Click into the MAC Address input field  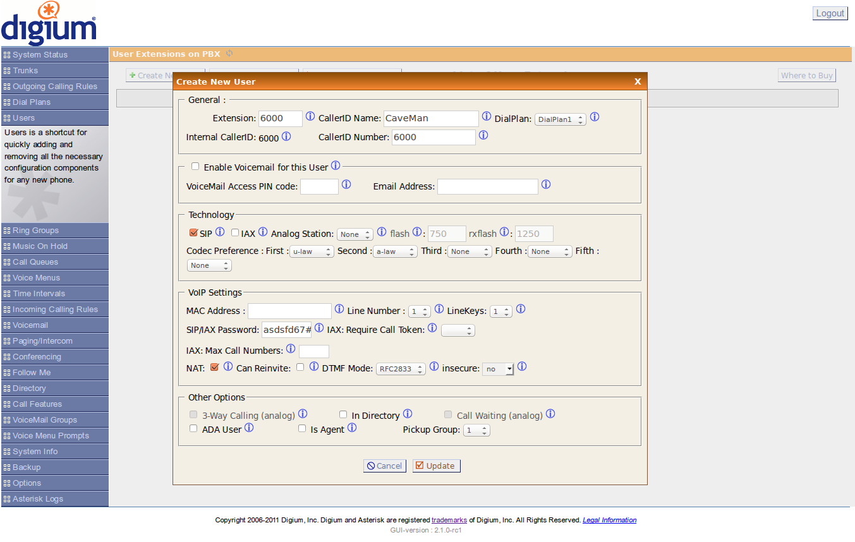[x=289, y=311]
